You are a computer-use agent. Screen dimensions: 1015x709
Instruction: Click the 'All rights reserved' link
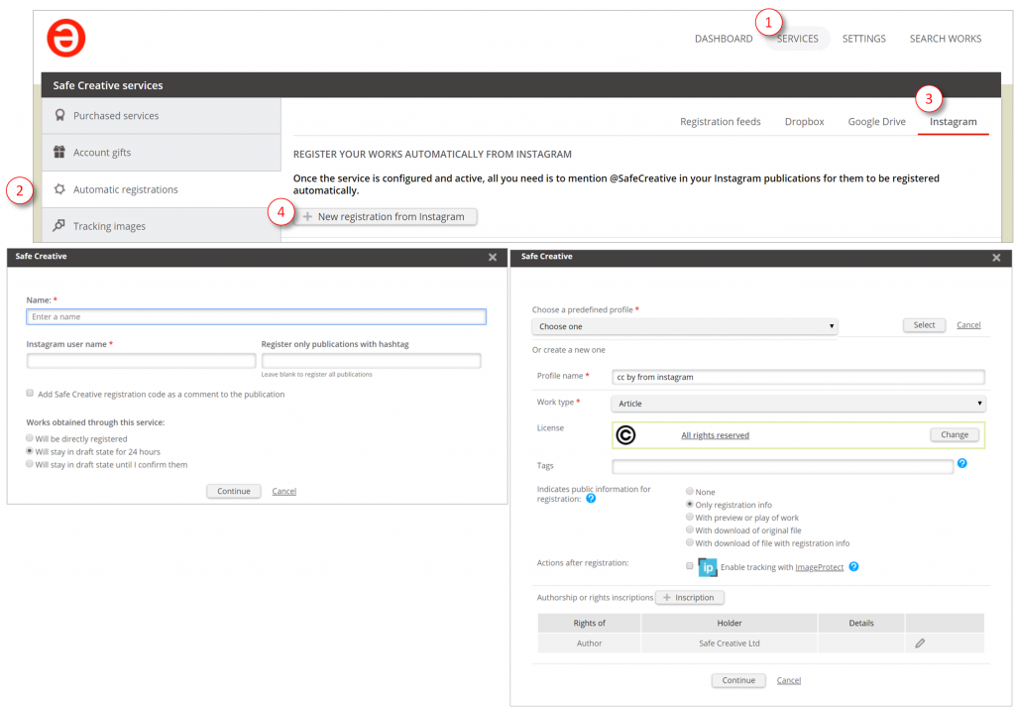pyautogui.click(x=715, y=435)
